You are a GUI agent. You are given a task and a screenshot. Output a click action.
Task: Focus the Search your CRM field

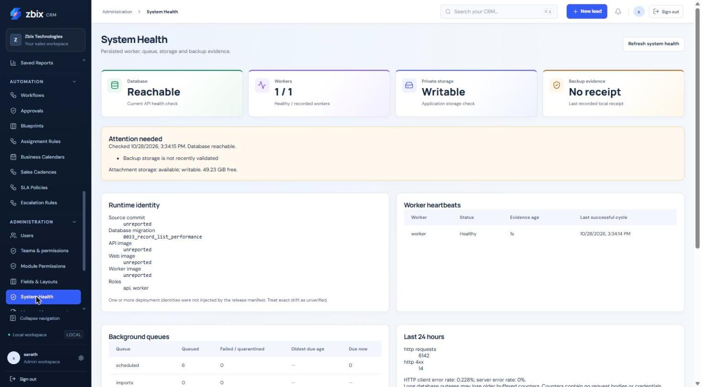498,11
